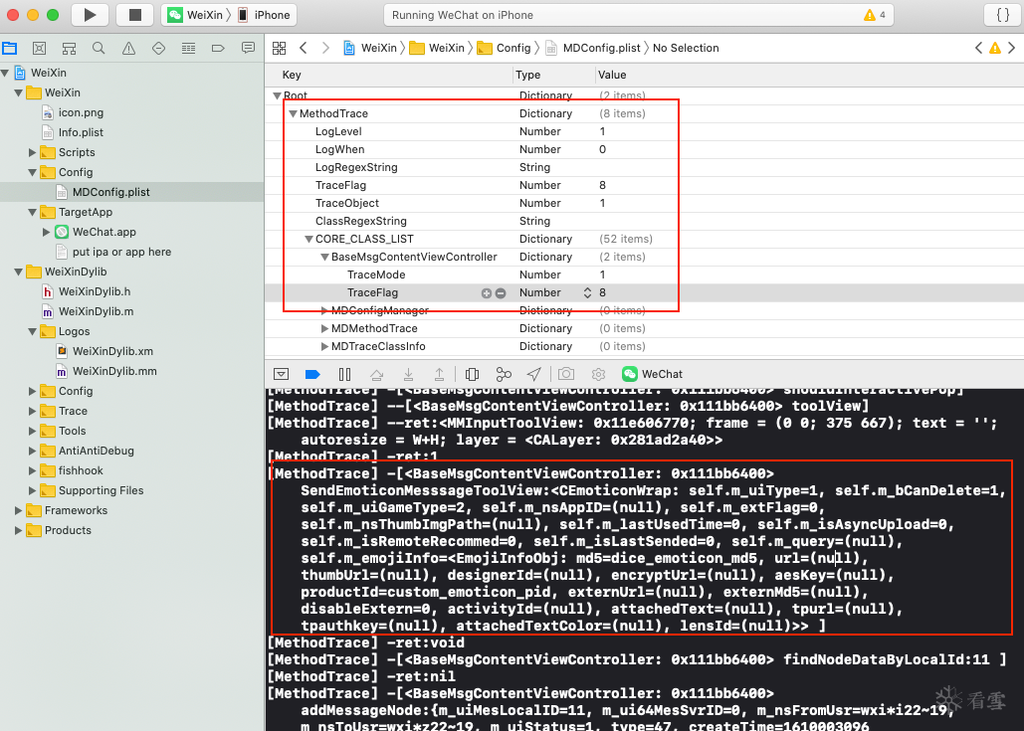Select MDConfig.plist in navigator
Viewport: 1024px width, 731px height.
111,192
